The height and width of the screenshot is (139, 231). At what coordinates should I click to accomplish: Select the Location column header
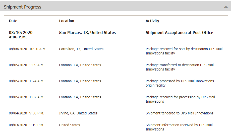67,21
